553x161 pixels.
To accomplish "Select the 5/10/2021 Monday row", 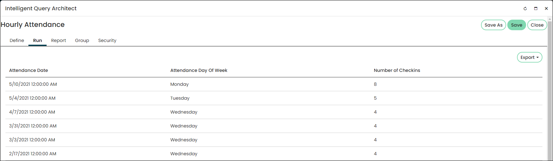I will pyautogui.click(x=274, y=84).
